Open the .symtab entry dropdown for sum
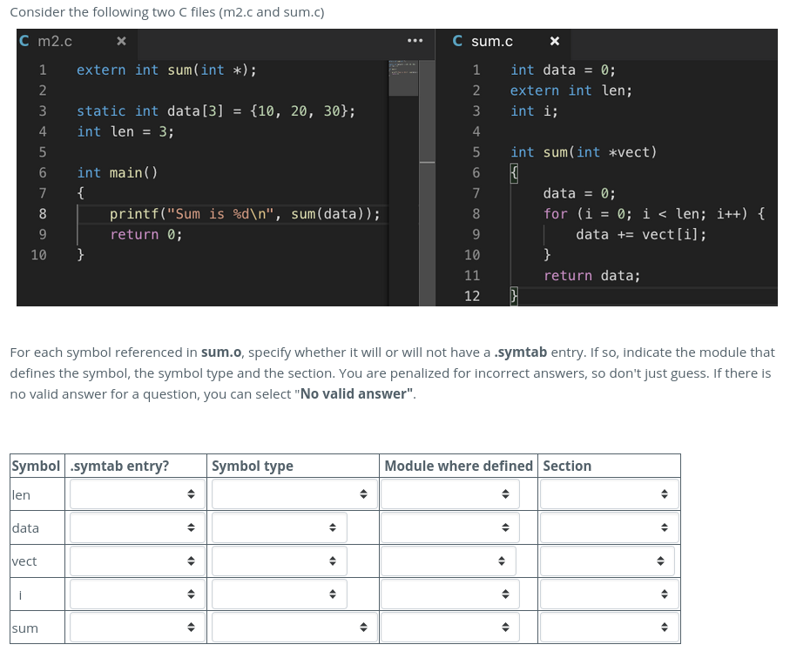The height and width of the screenshot is (658, 790). click(136, 627)
